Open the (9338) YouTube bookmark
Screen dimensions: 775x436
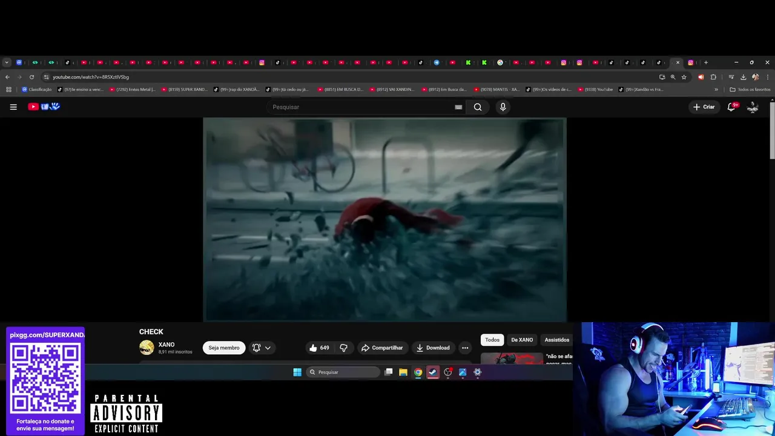(x=595, y=90)
